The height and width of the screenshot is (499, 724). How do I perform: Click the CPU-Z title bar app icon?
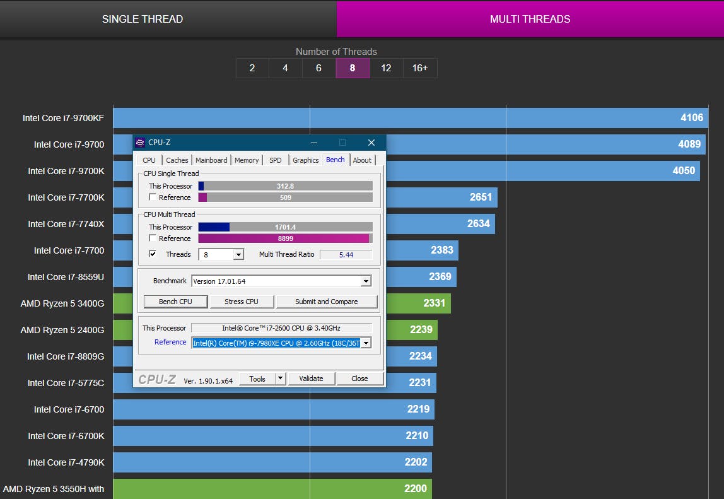pyautogui.click(x=141, y=143)
